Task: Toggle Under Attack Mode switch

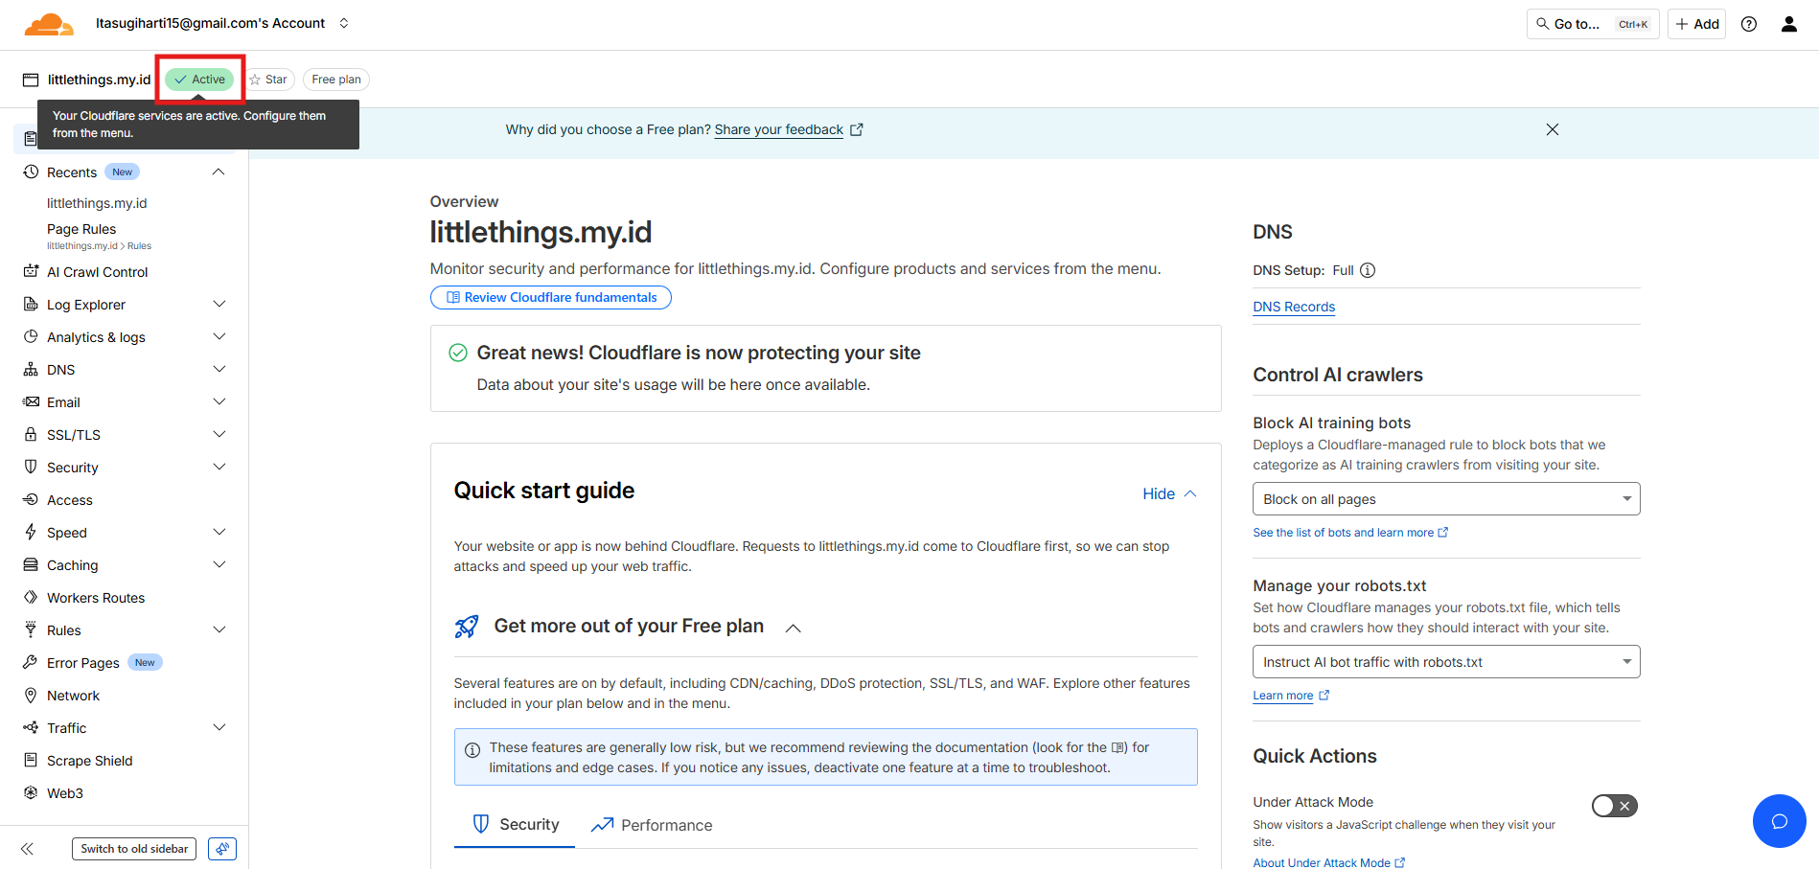Action: point(1615,806)
